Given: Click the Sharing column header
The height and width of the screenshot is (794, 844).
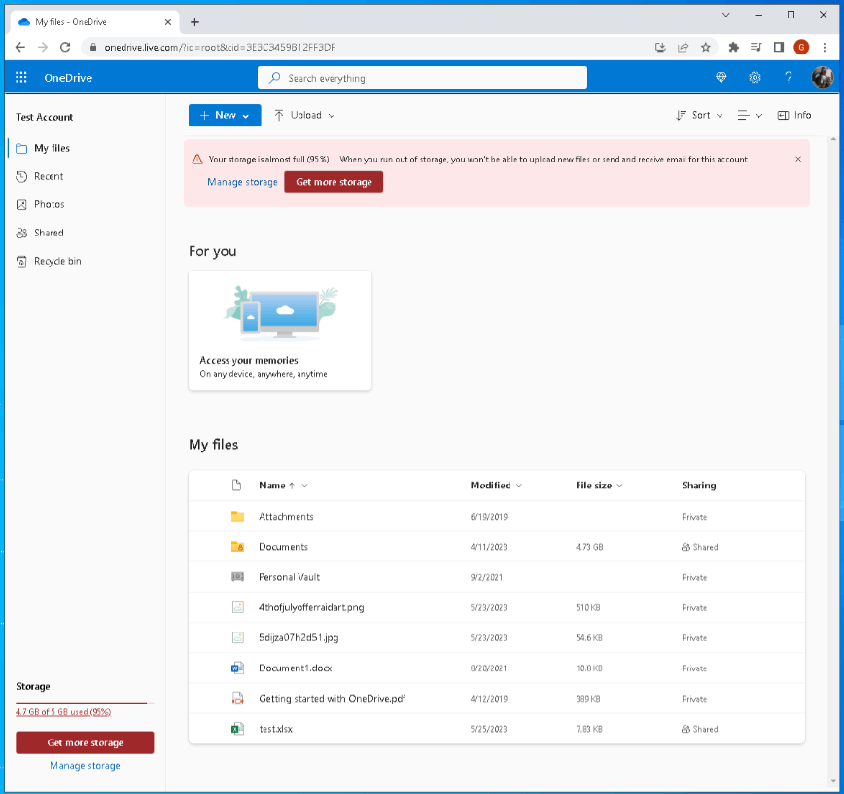Looking at the screenshot, I should tap(699, 486).
